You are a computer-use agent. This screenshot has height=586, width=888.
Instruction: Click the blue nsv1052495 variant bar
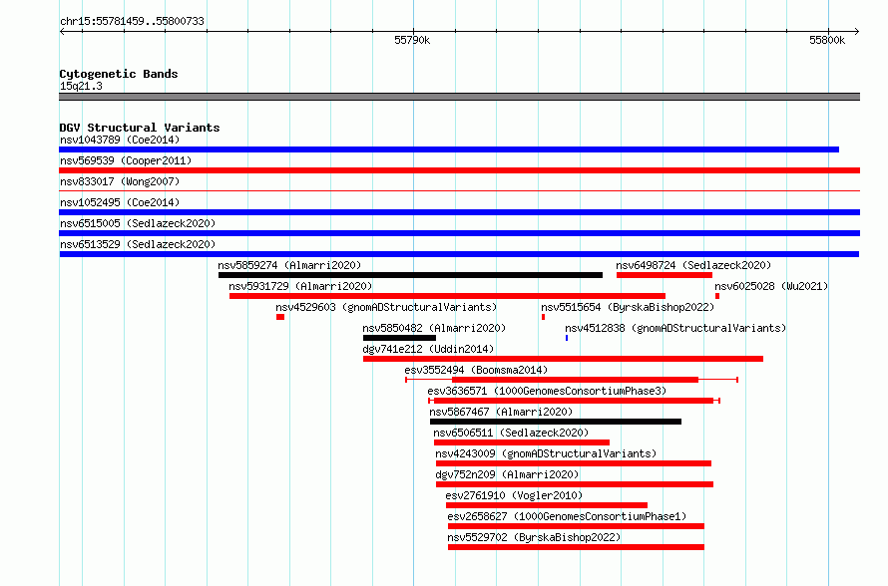pyautogui.click(x=459, y=212)
